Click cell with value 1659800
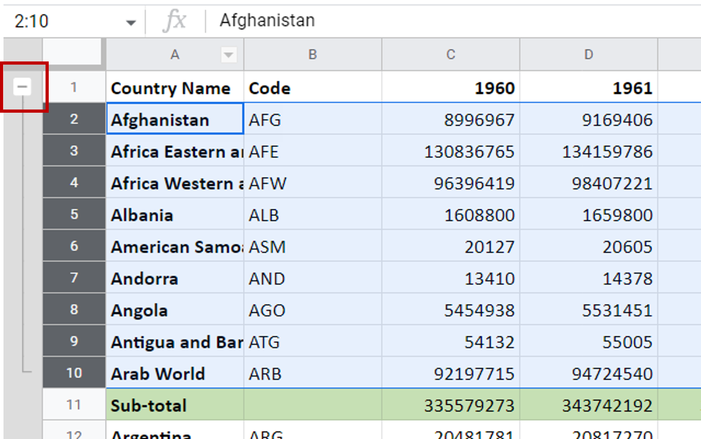The width and height of the screenshot is (701, 439). (589, 214)
